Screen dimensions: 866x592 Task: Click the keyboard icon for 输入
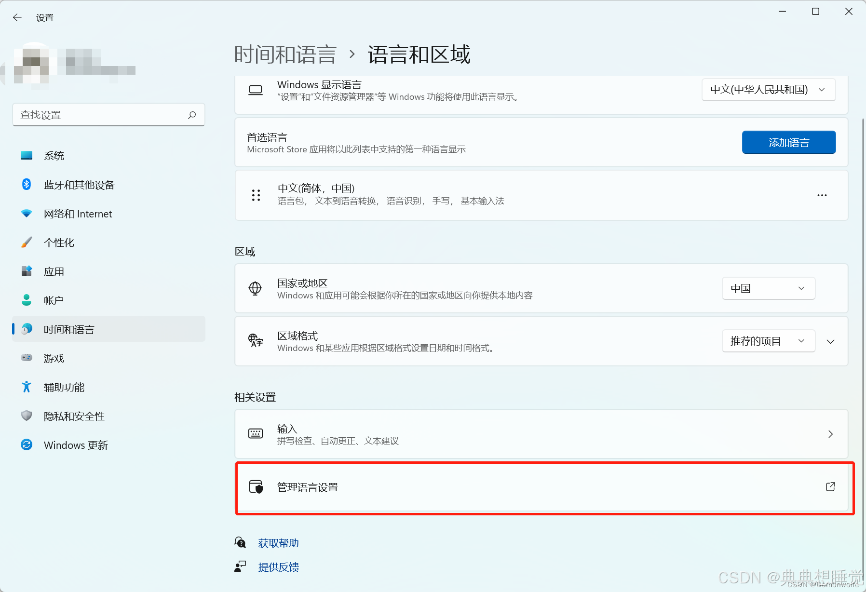pos(256,433)
